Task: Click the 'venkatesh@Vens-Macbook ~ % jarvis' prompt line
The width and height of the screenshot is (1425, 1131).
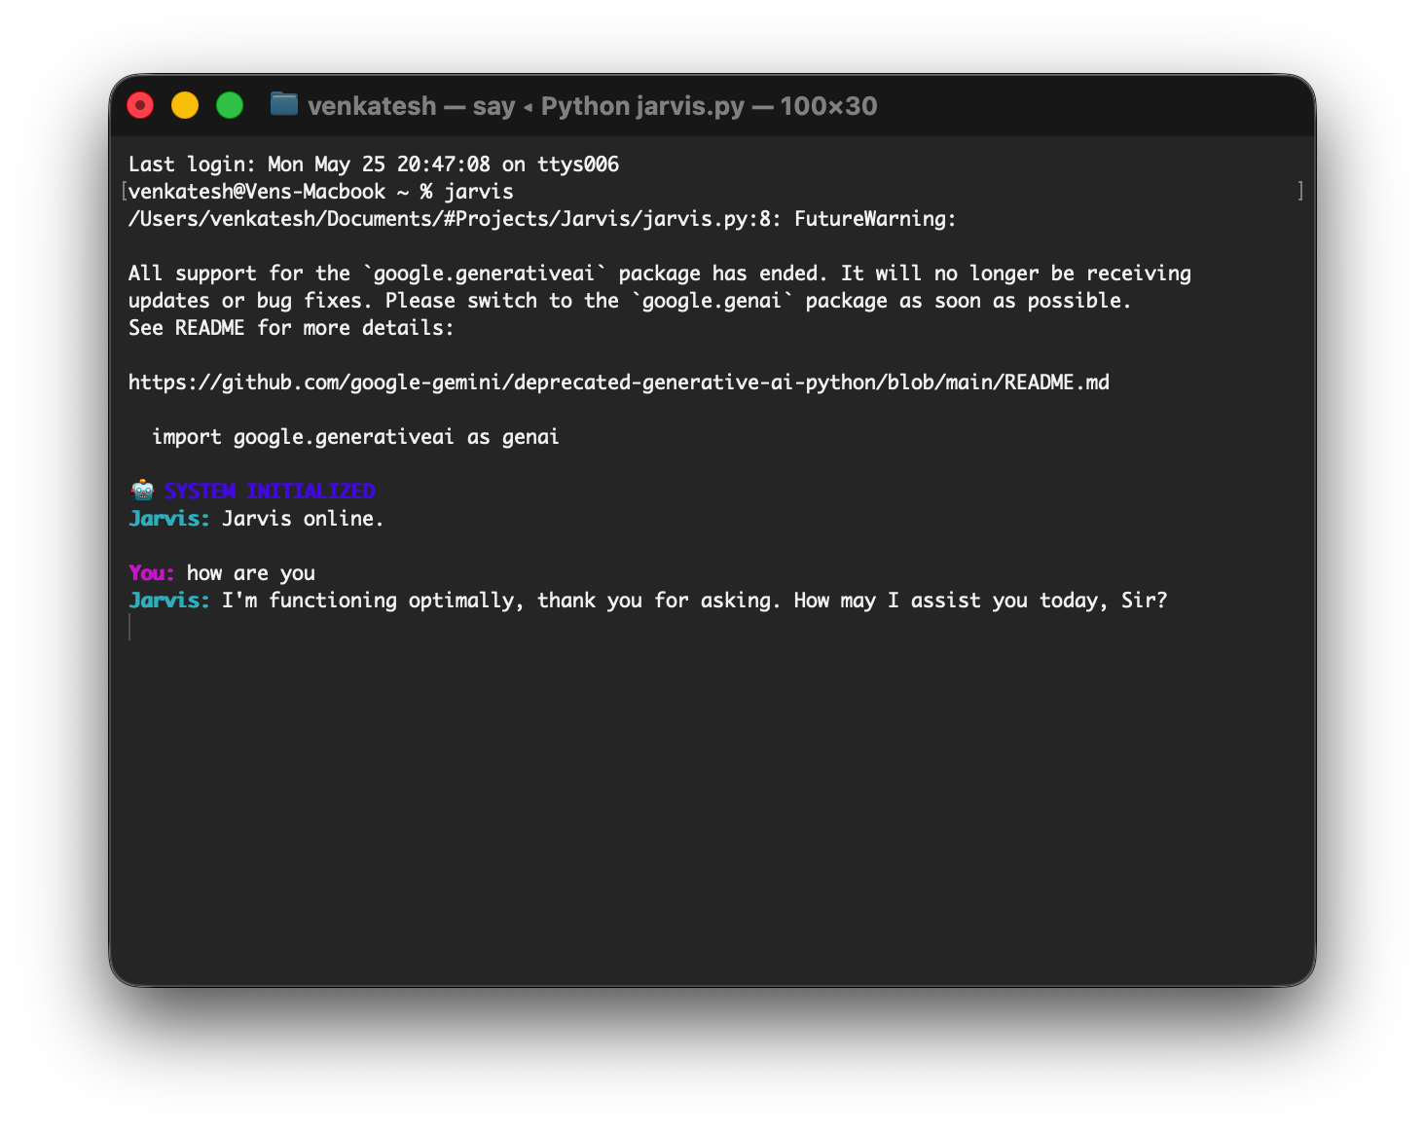Action: pos(321,192)
